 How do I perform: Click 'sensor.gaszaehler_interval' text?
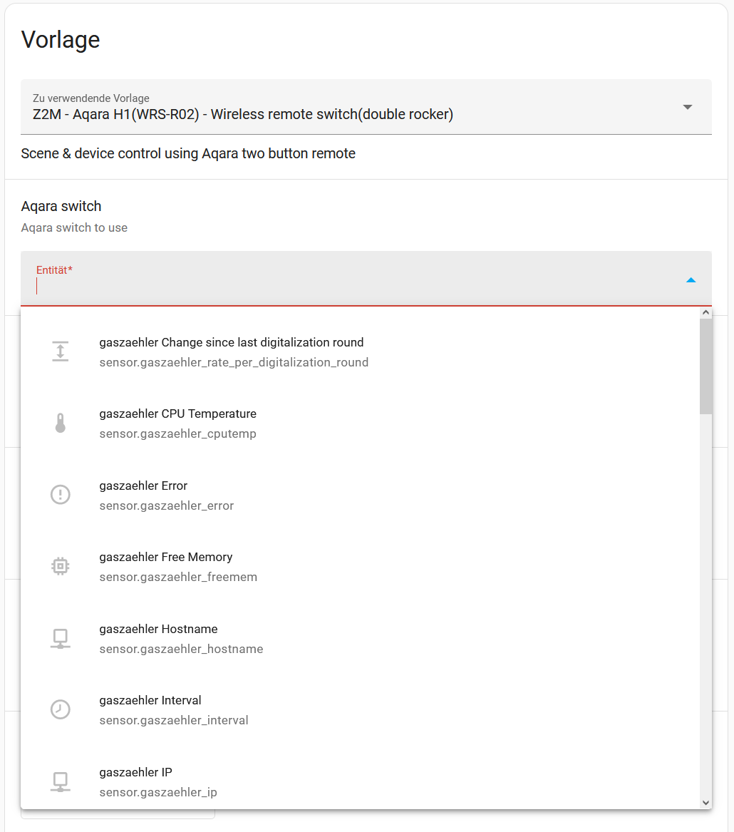click(x=174, y=720)
